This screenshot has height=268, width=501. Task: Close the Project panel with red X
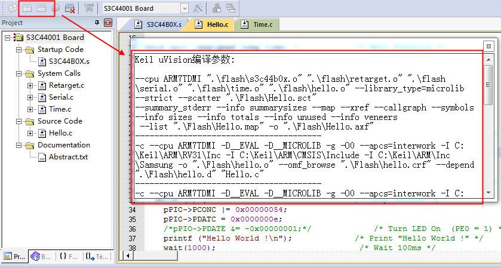(108, 23)
